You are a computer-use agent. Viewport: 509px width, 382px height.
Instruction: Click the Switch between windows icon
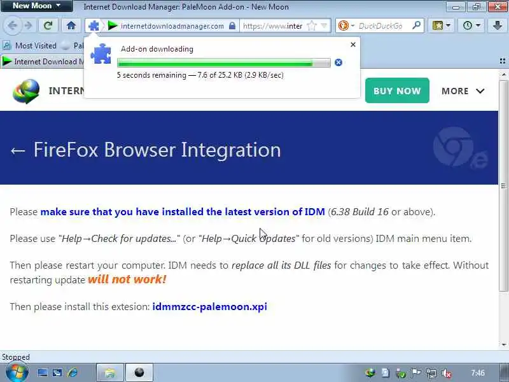click(57, 372)
